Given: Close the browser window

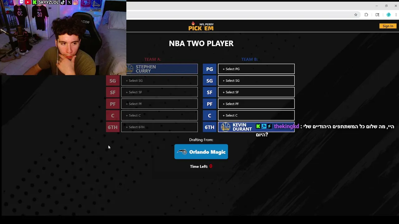Looking at the screenshot, I should click(396, 6).
